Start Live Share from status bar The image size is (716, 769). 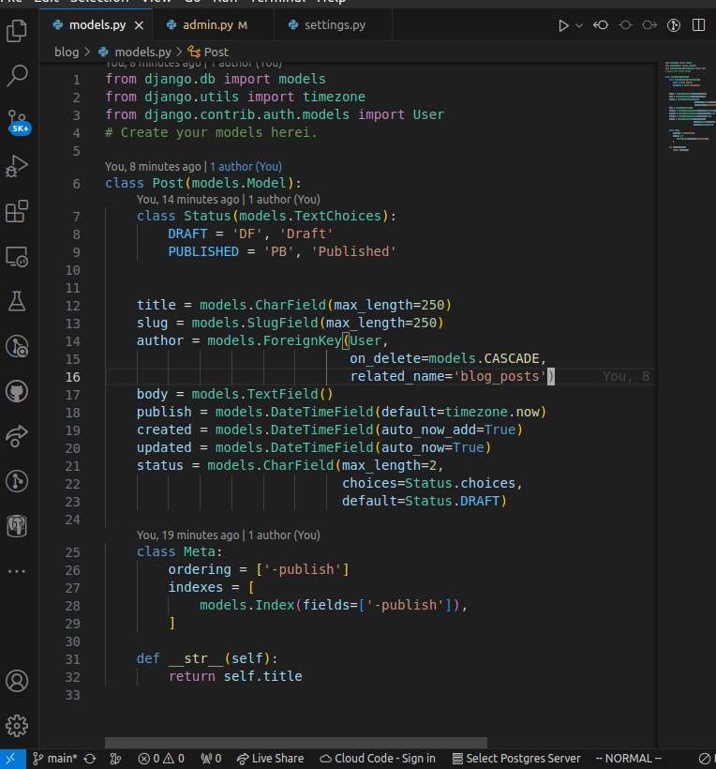pyautogui.click(x=270, y=759)
